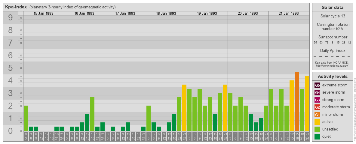Click the 'Solar data' panel heading
The width and height of the screenshot is (356, 144).
(332, 7)
